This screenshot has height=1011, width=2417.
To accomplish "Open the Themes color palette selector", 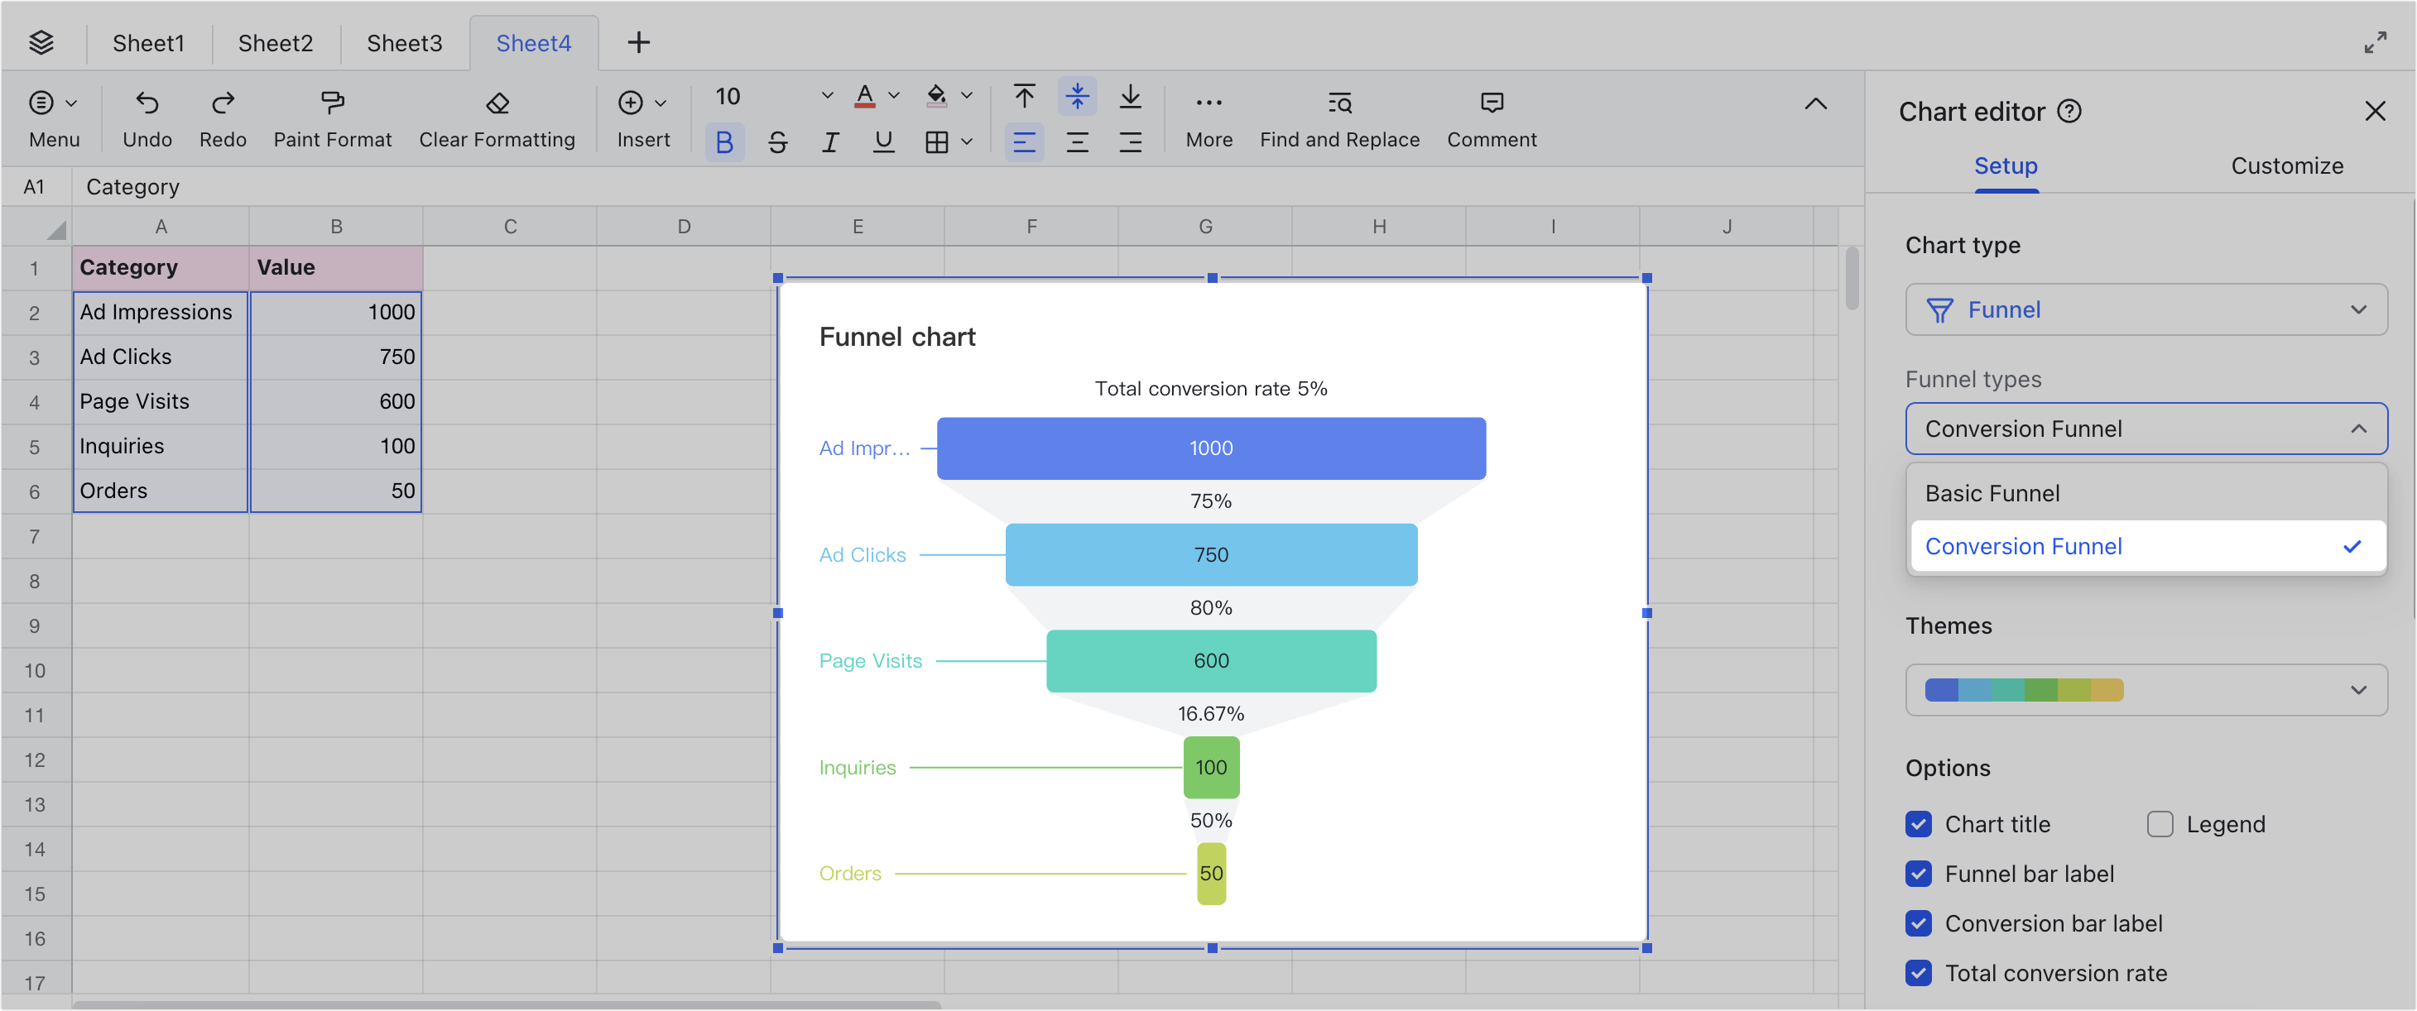I will point(2146,689).
